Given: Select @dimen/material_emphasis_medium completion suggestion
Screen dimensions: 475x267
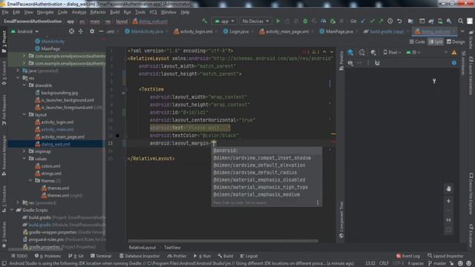Looking at the screenshot, I should [266, 194].
